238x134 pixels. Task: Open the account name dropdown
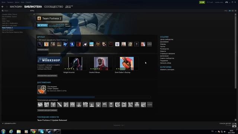[x=219, y=2]
